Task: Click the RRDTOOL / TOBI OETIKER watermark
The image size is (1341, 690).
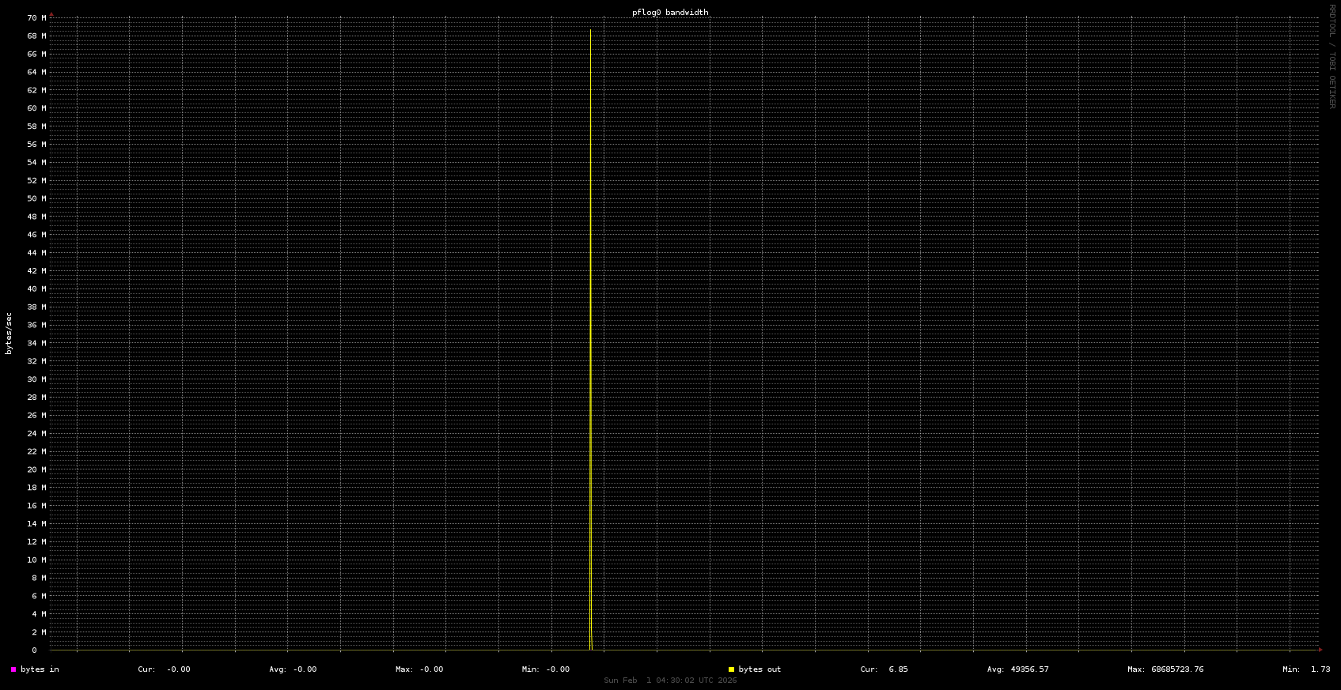Action: coord(1332,56)
